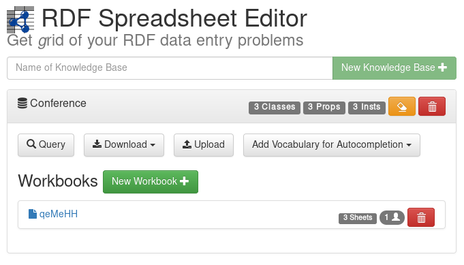Click the 3 Sheets badge

[358, 218]
